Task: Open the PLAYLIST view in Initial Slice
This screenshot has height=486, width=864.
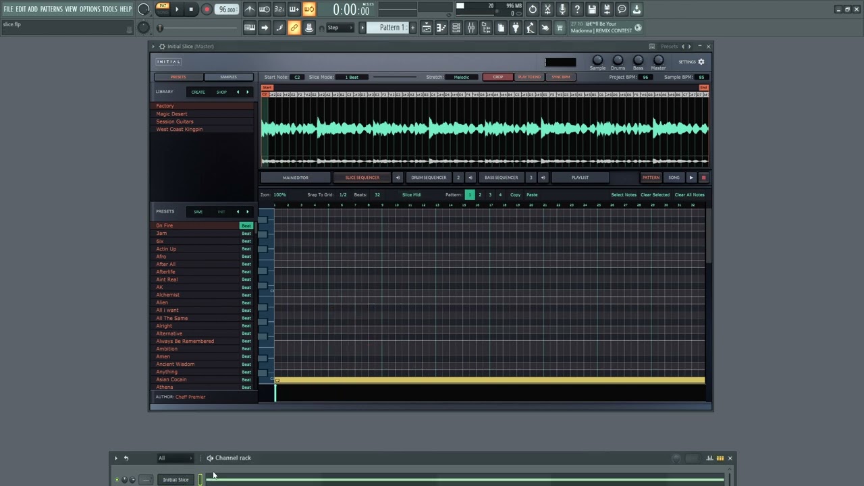Action: click(x=580, y=178)
